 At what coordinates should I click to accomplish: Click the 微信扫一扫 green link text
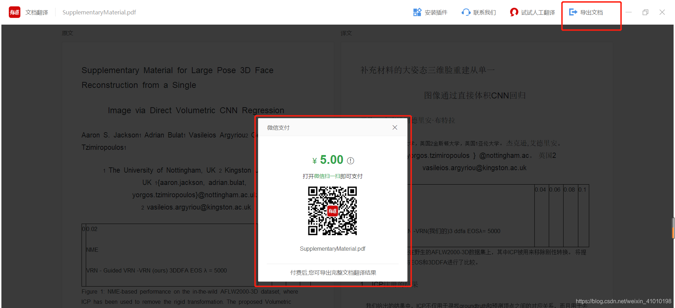coord(327,176)
